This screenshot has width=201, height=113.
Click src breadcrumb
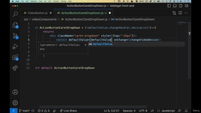point(26,19)
